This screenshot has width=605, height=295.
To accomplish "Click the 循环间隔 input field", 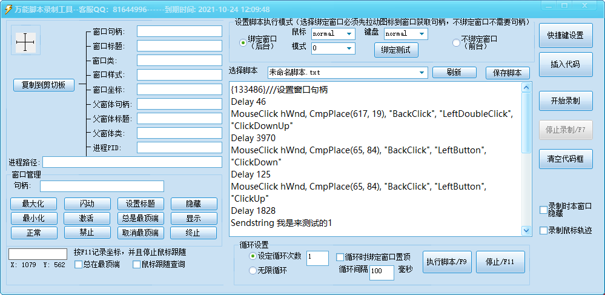I will click(x=382, y=272).
